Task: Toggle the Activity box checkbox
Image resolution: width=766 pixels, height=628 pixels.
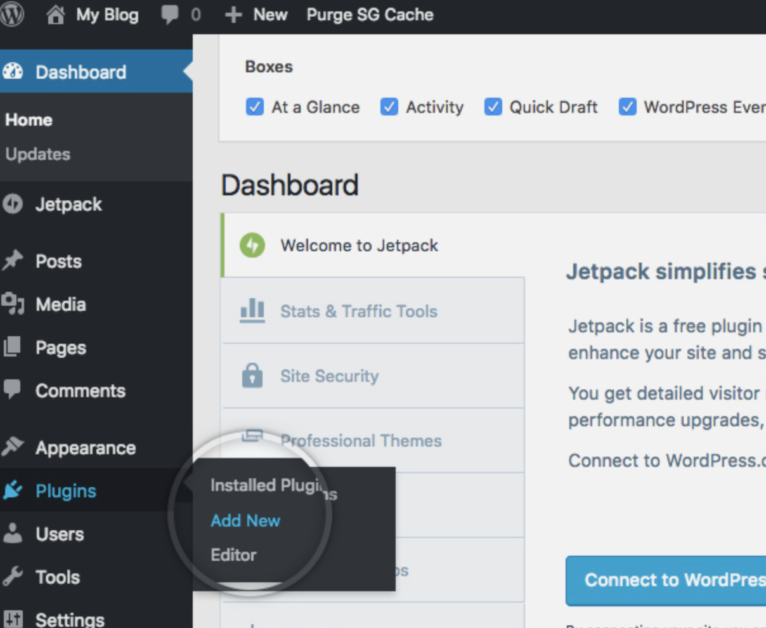Action: point(389,107)
